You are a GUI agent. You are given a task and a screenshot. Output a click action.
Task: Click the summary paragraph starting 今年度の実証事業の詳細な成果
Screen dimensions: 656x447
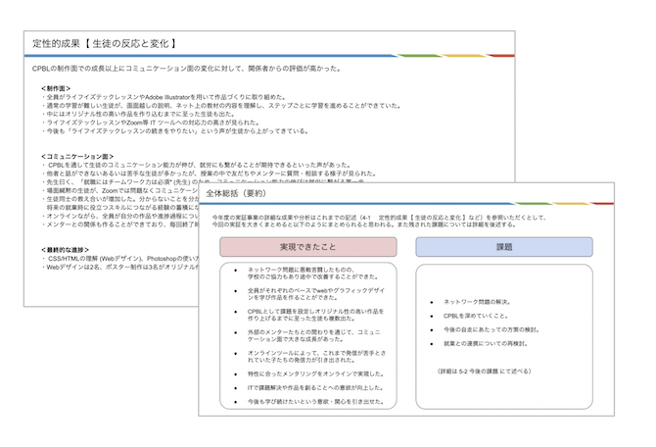coord(379,221)
